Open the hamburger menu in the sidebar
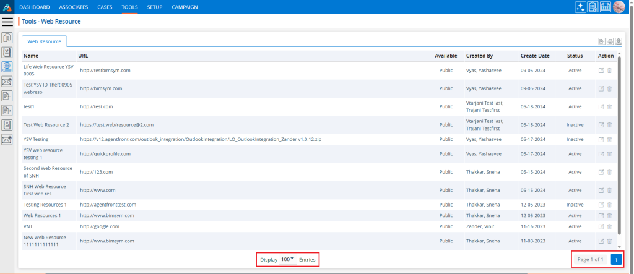This screenshot has height=274, width=634. [7, 22]
